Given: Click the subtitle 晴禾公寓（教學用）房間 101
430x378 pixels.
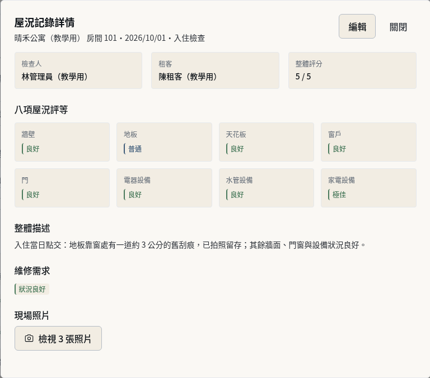Looking at the screenshot, I should [x=66, y=38].
